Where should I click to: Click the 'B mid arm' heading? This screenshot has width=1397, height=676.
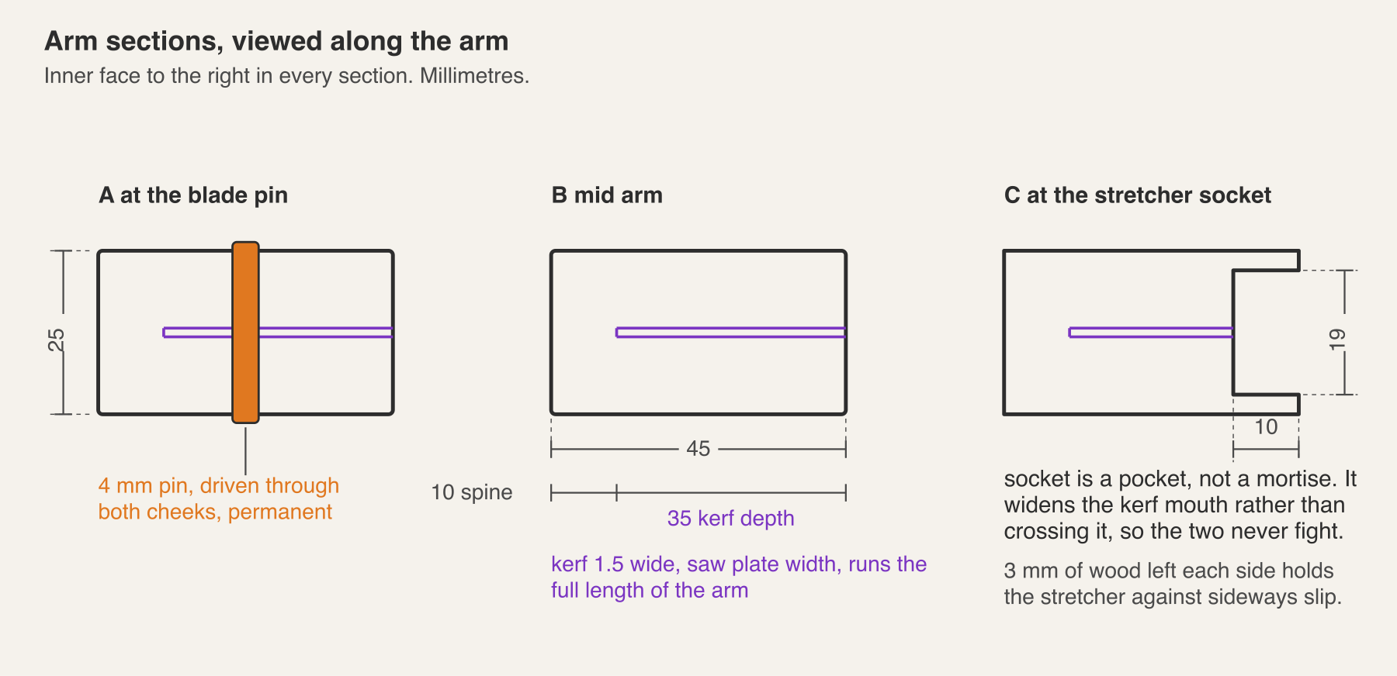(607, 195)
